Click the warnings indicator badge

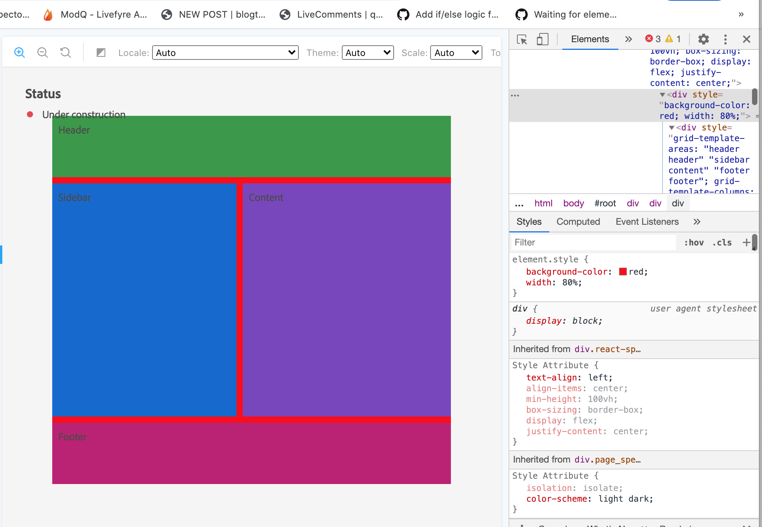(x=673, y=39)
